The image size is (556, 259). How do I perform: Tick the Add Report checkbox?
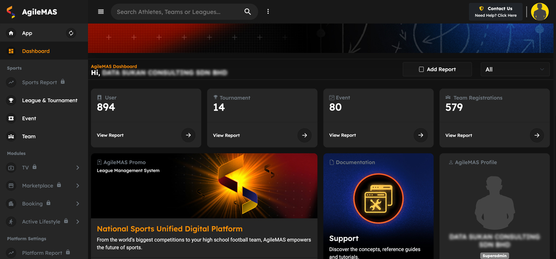coord(421,69)
